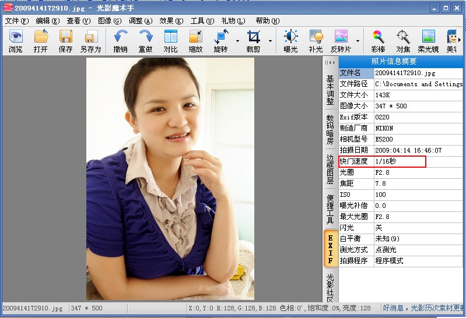Click the 打开 open file icon
The height and width of the screenshot is (318, 466).
41,41
